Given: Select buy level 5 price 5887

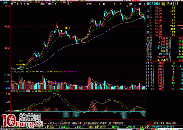Looking at the screenshot, I should (158, 35).
